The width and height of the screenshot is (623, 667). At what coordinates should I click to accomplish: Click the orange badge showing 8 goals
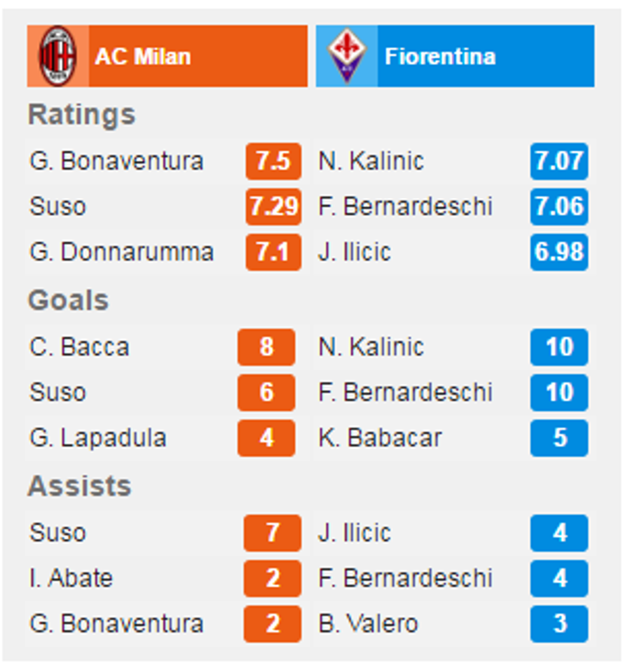point(266,348)
